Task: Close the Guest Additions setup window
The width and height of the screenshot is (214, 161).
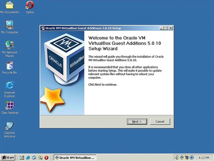Action: 171,28
